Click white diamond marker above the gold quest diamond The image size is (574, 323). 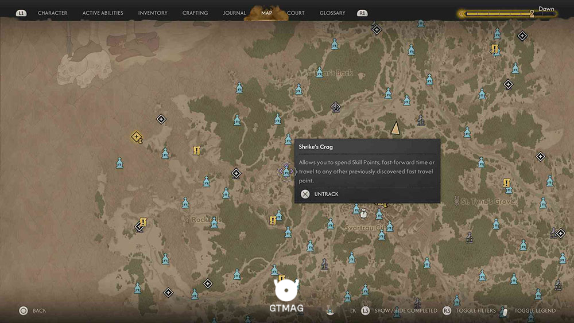coord(161,119)
